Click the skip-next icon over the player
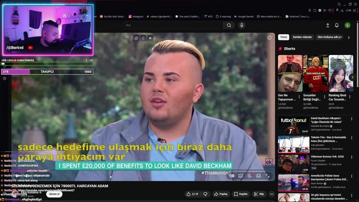 point(150,38)
